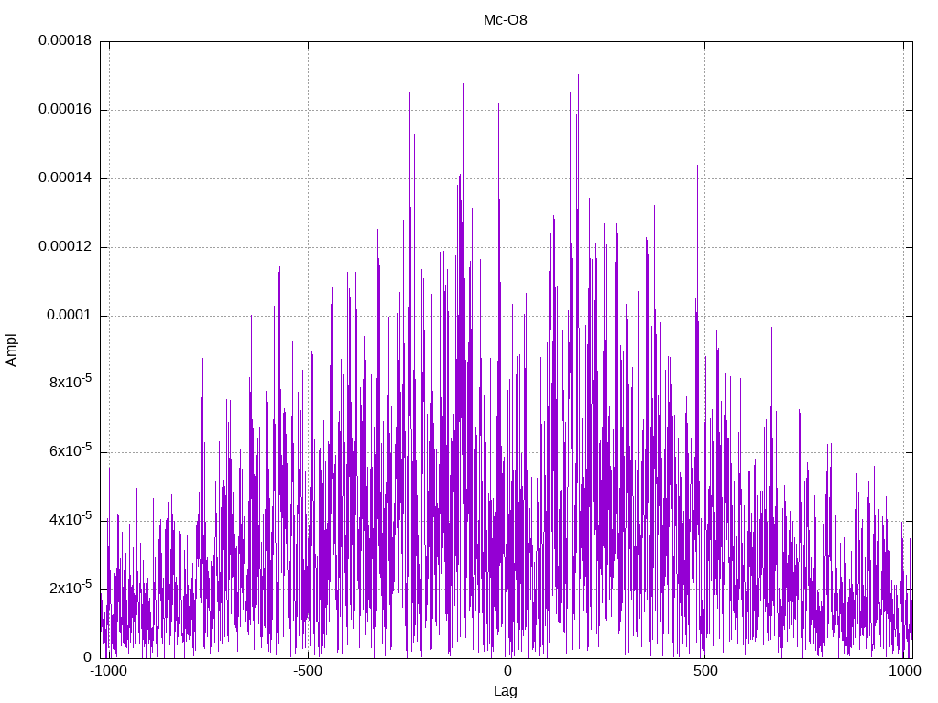Click x-axis tick label 500
The width and height of the screenshot is (938, 703).
705,671
